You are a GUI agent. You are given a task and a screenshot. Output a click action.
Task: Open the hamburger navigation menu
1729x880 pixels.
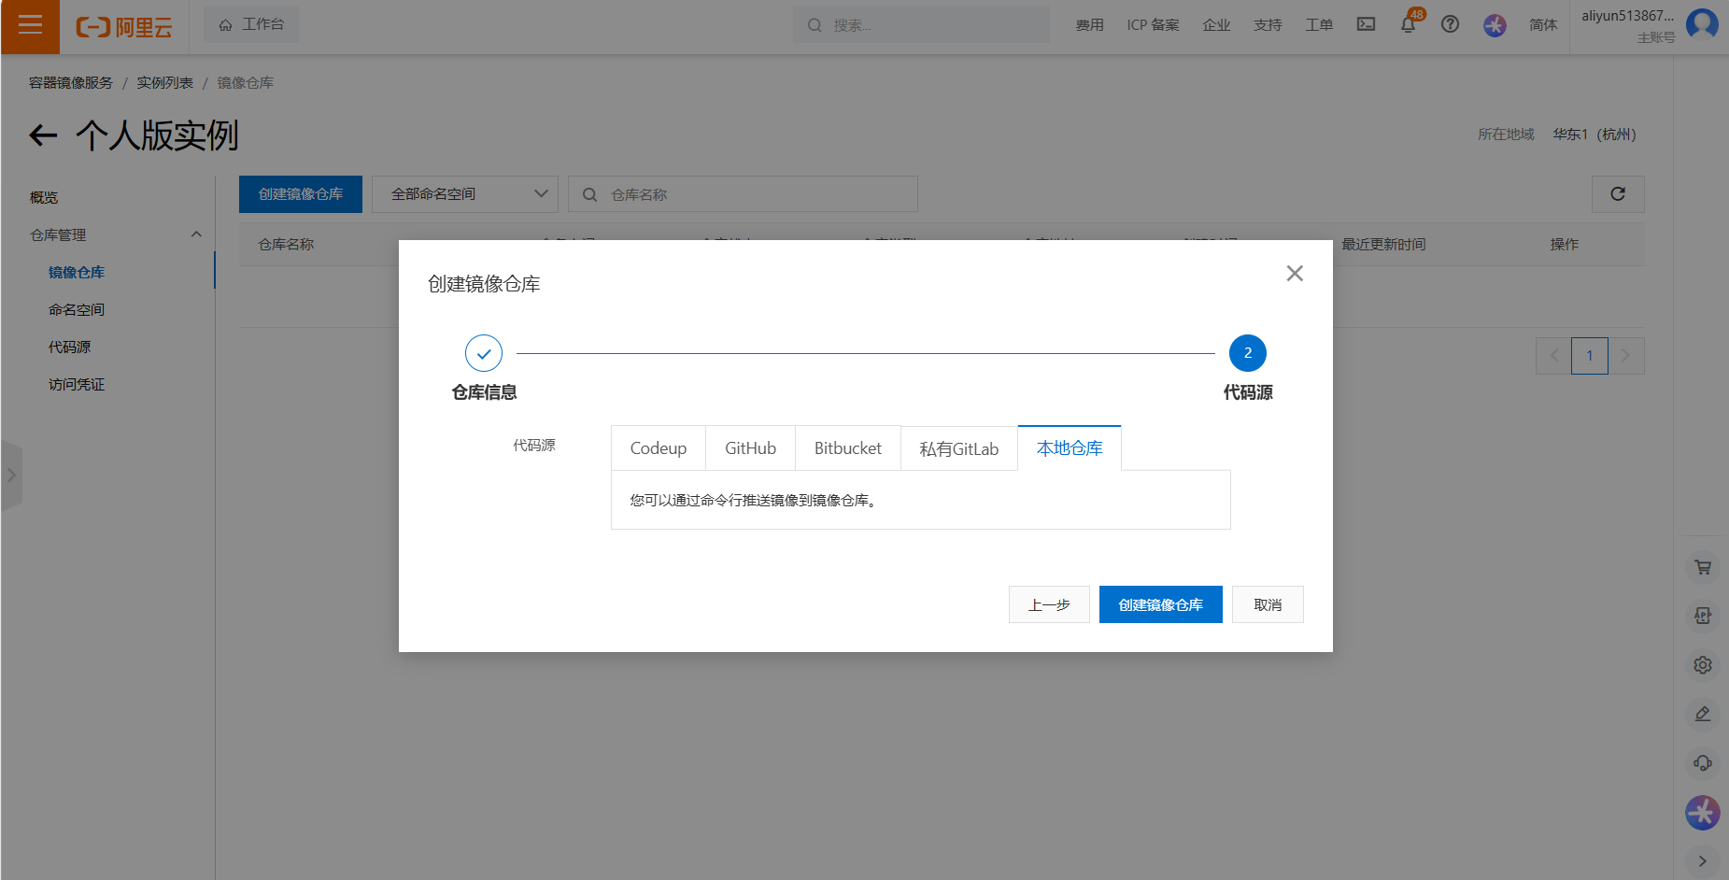coord(30,25)
